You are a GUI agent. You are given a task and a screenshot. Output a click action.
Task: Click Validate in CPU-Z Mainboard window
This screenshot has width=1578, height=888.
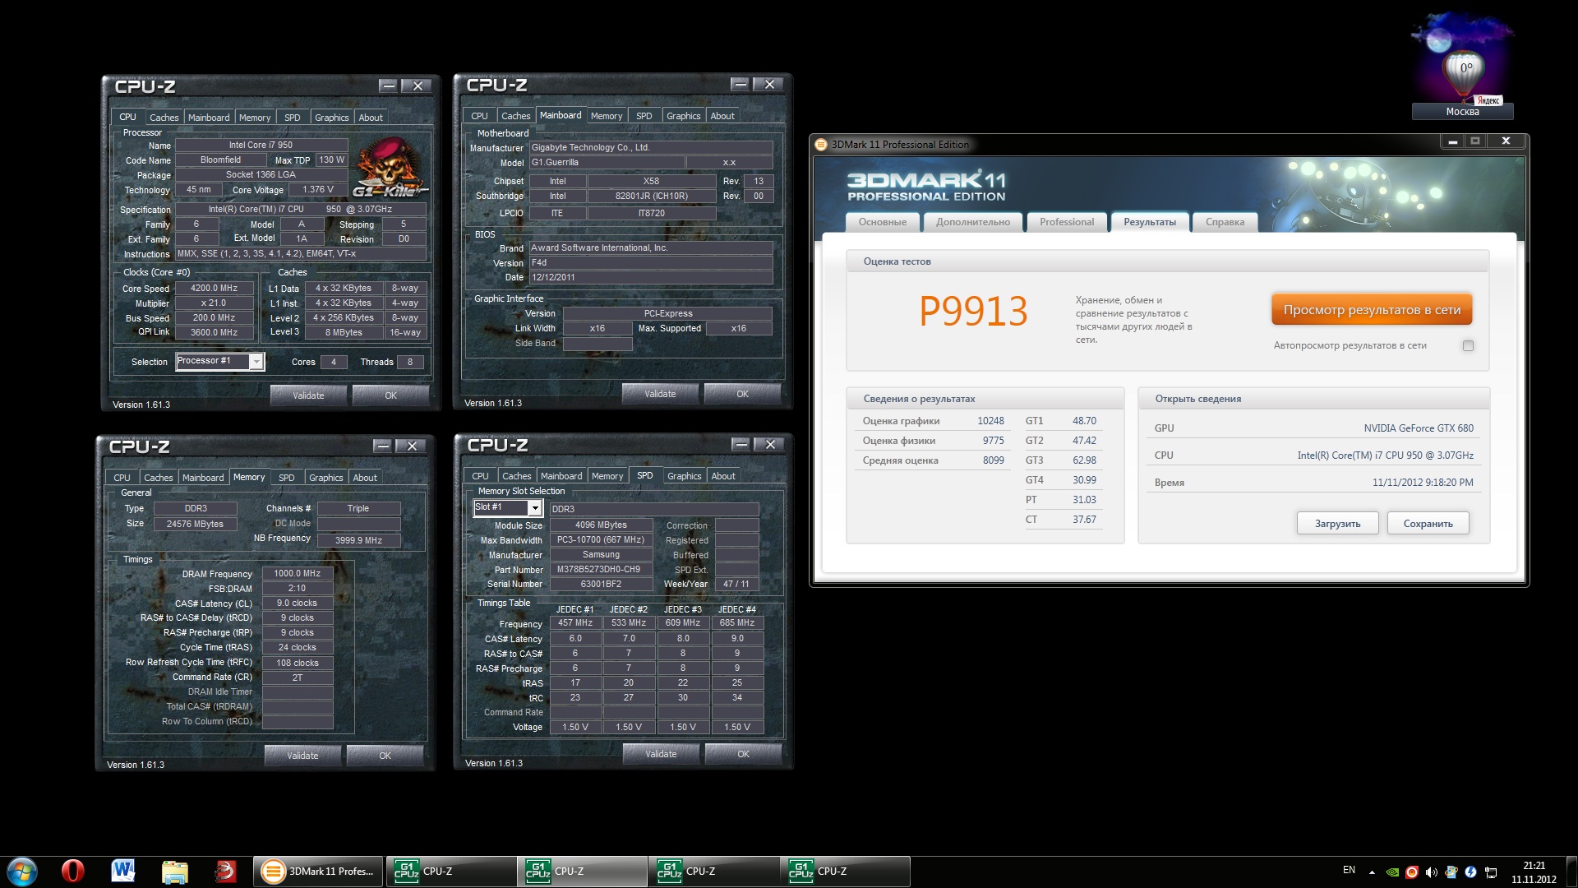(x=660, y=394)
